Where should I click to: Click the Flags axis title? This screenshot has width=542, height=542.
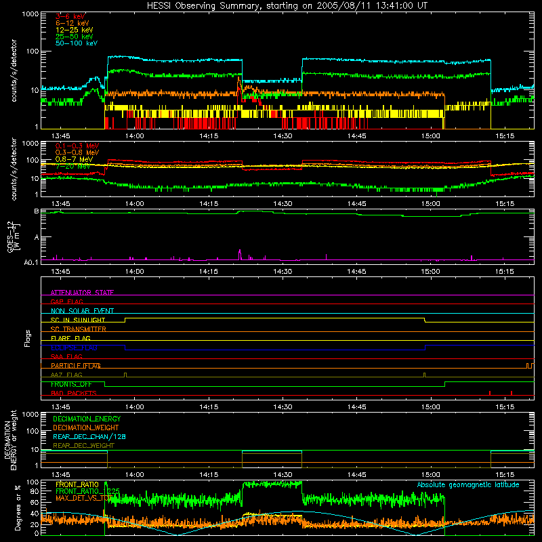click(28, 338)
